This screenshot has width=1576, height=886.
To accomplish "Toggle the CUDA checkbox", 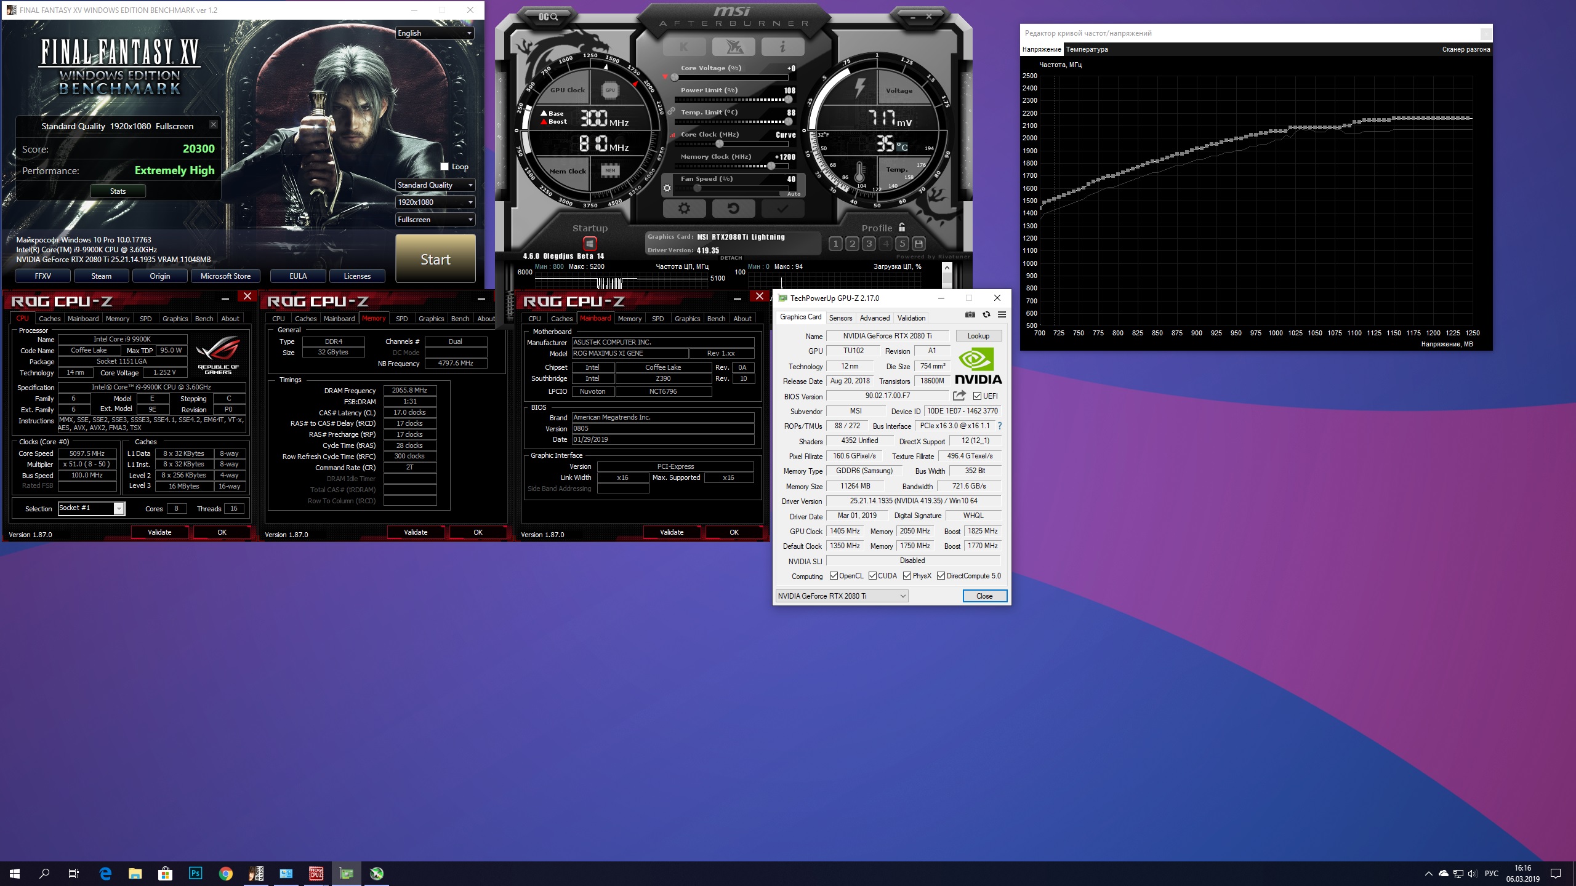I will coord(872,576).
